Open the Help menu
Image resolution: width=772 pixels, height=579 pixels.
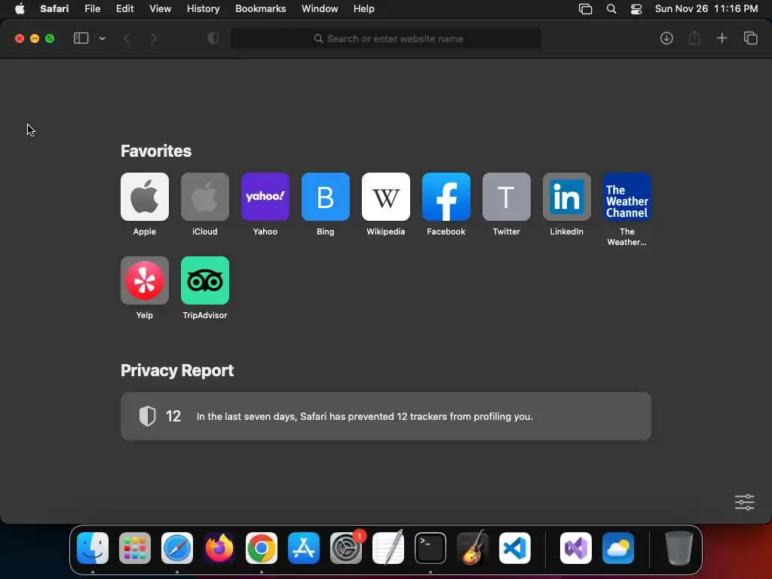[x=364, y=9]
